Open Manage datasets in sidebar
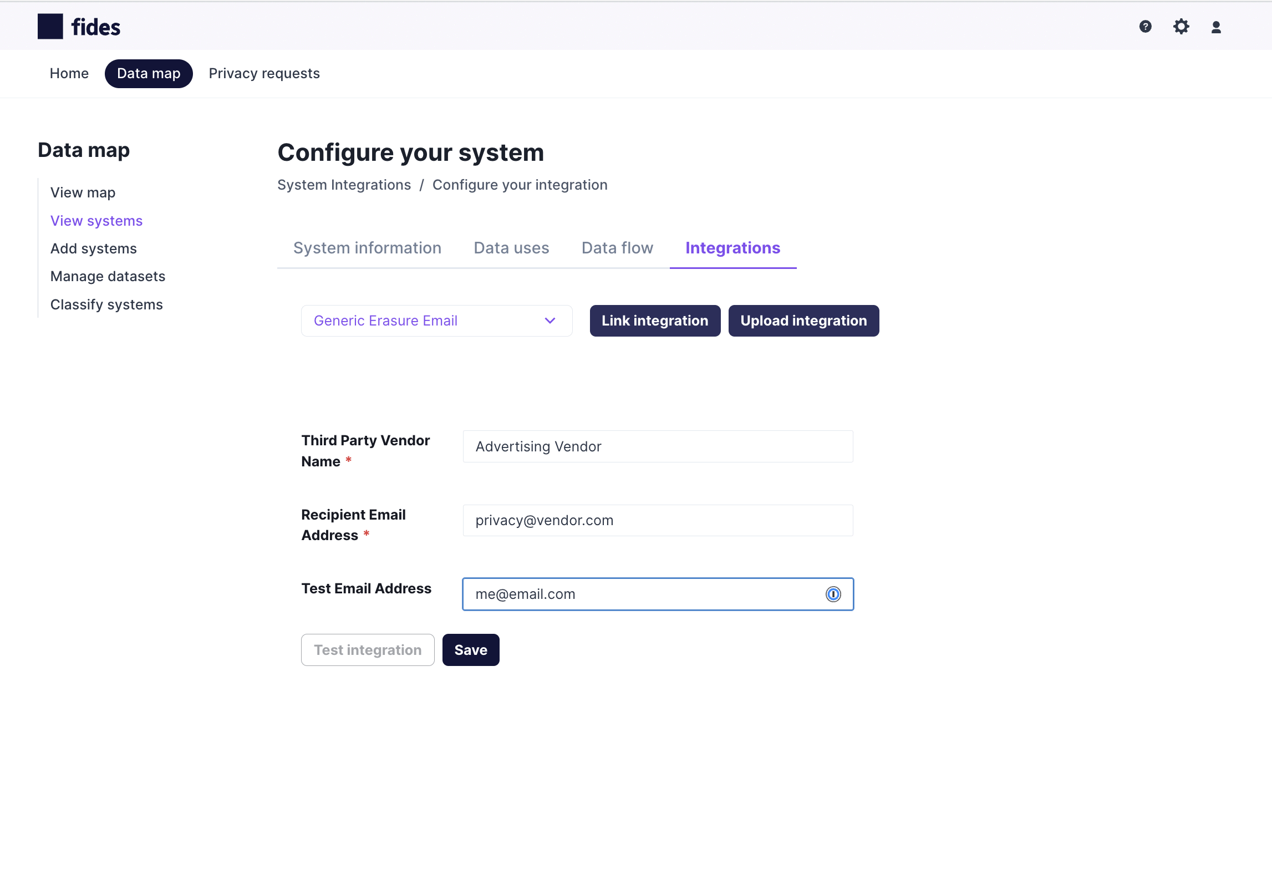This screenshot has width=1272, height=895. 108,276
